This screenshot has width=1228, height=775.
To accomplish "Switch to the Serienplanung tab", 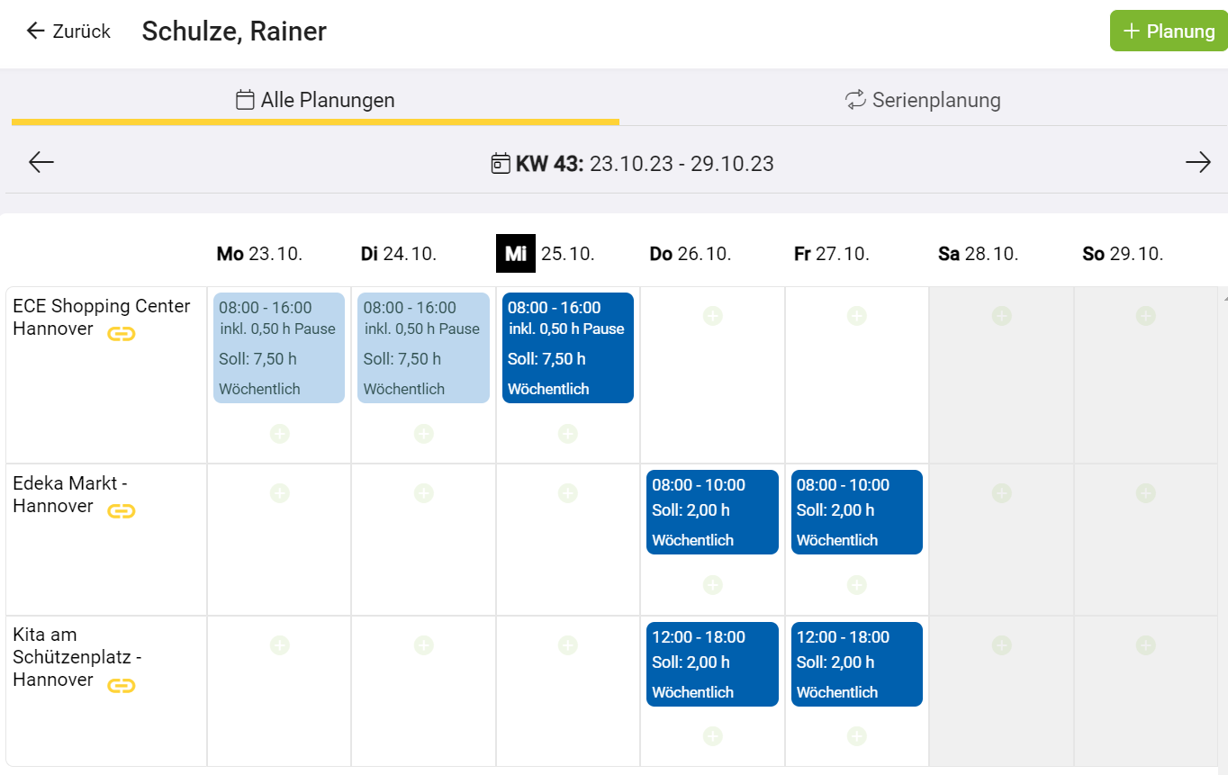I will [923, 100].
